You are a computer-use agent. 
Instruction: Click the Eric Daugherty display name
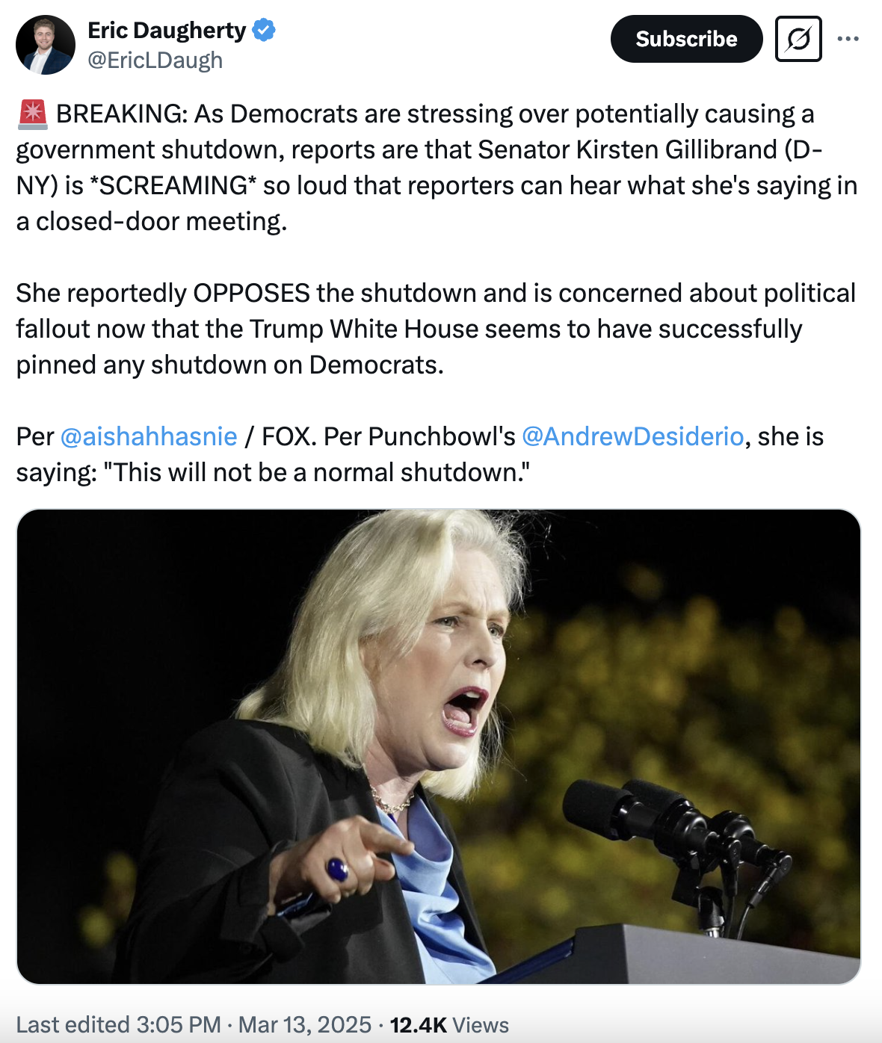click(167, 31)
